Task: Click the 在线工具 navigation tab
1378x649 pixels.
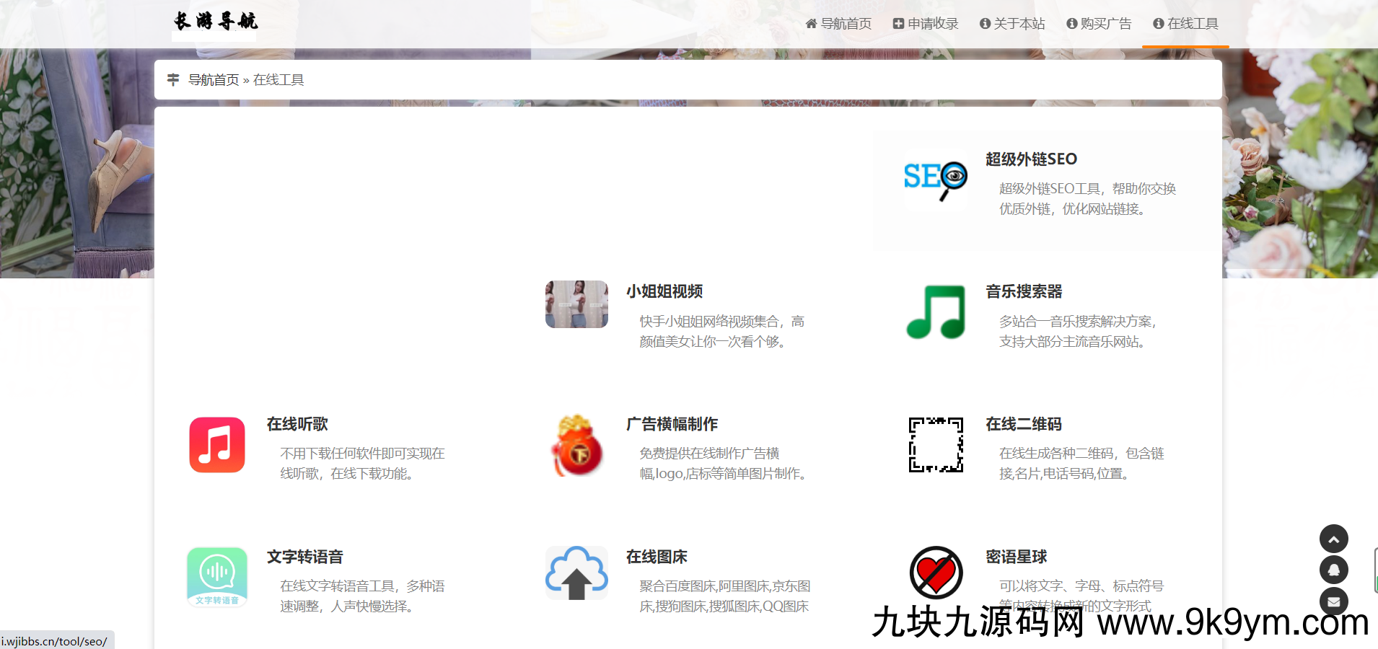Action: pos(1185,24)
